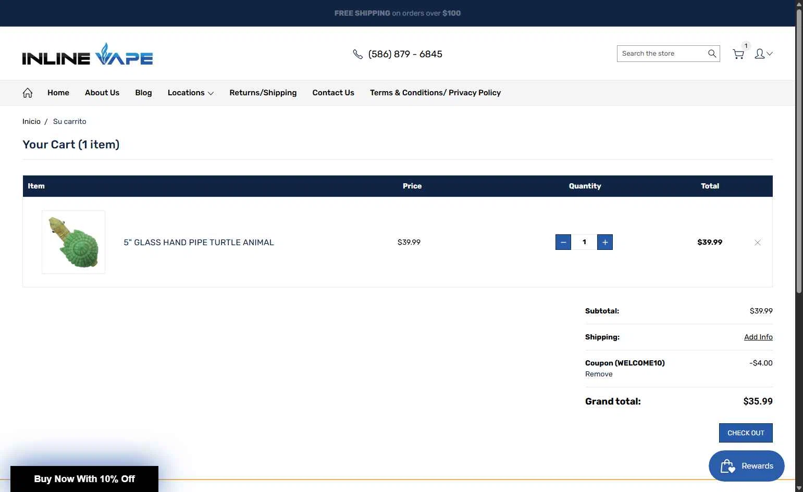Click the search magnifier icon
Screen dimensions: 803x492
712,54
